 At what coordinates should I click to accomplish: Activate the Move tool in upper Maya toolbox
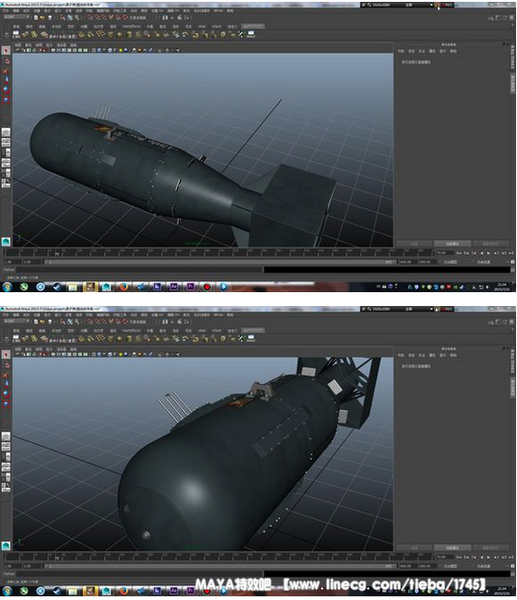6,80
